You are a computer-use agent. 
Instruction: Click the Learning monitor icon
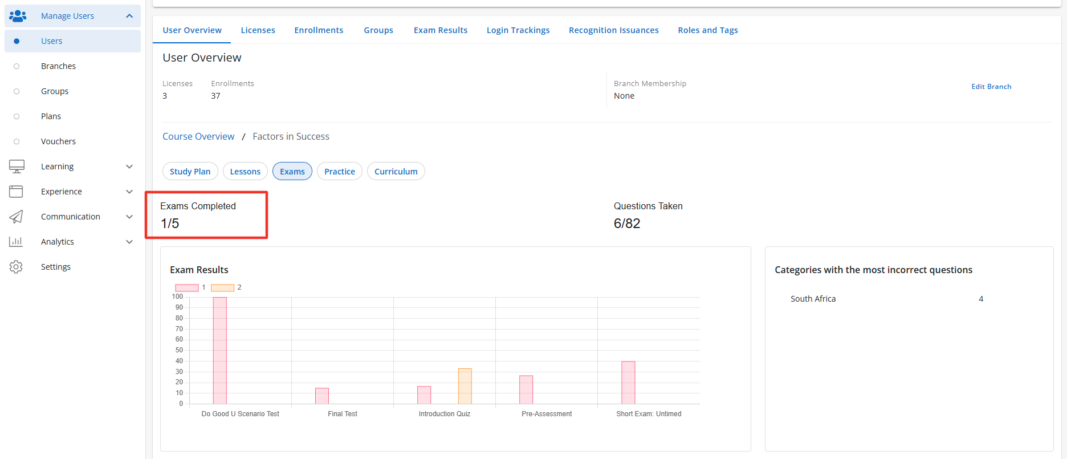[17, 166]
